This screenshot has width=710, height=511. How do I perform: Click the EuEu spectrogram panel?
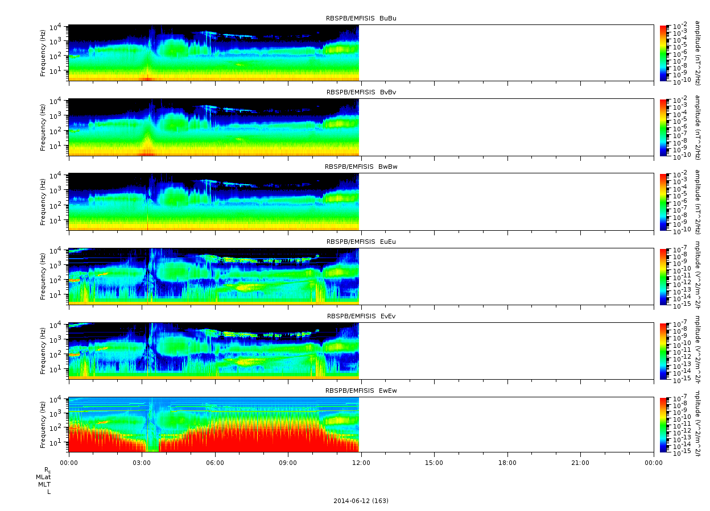[x=361, y=276]
